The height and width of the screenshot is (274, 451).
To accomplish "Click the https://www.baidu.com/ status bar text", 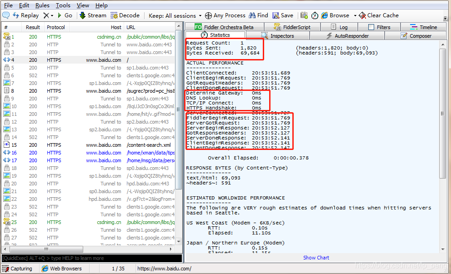I will [164, 269].
